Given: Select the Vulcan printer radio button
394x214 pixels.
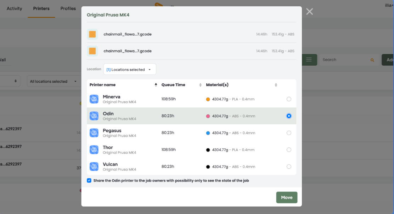Looking at the screenshot, I should (289, 167).
